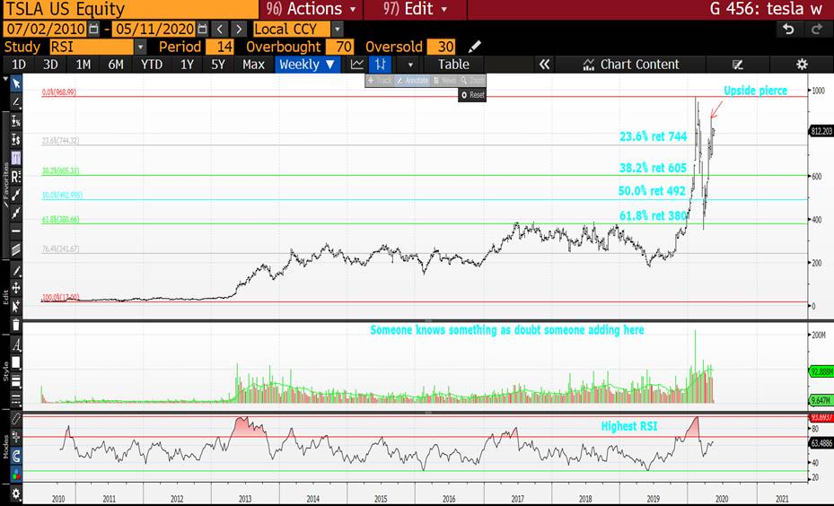Edit the Oversold 30 field
This screenshot has height=506, width=834.
click(x=441, y=47)
